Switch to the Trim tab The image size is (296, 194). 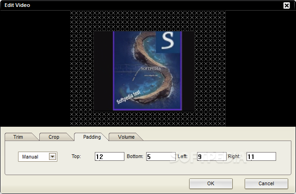[x=18, y=137]
